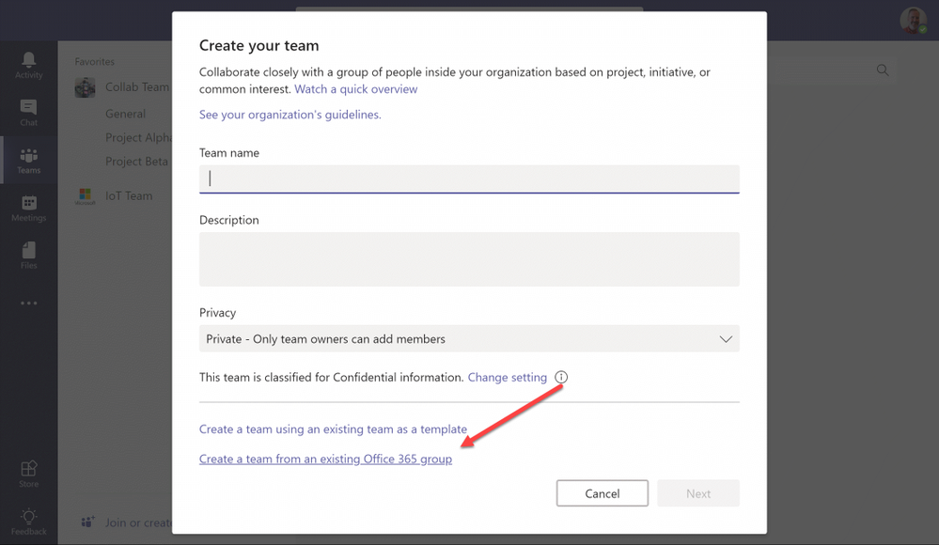Viewport: 939px width, 545px height.
Task: Click the Favorites heading
Action: (95, 62)
